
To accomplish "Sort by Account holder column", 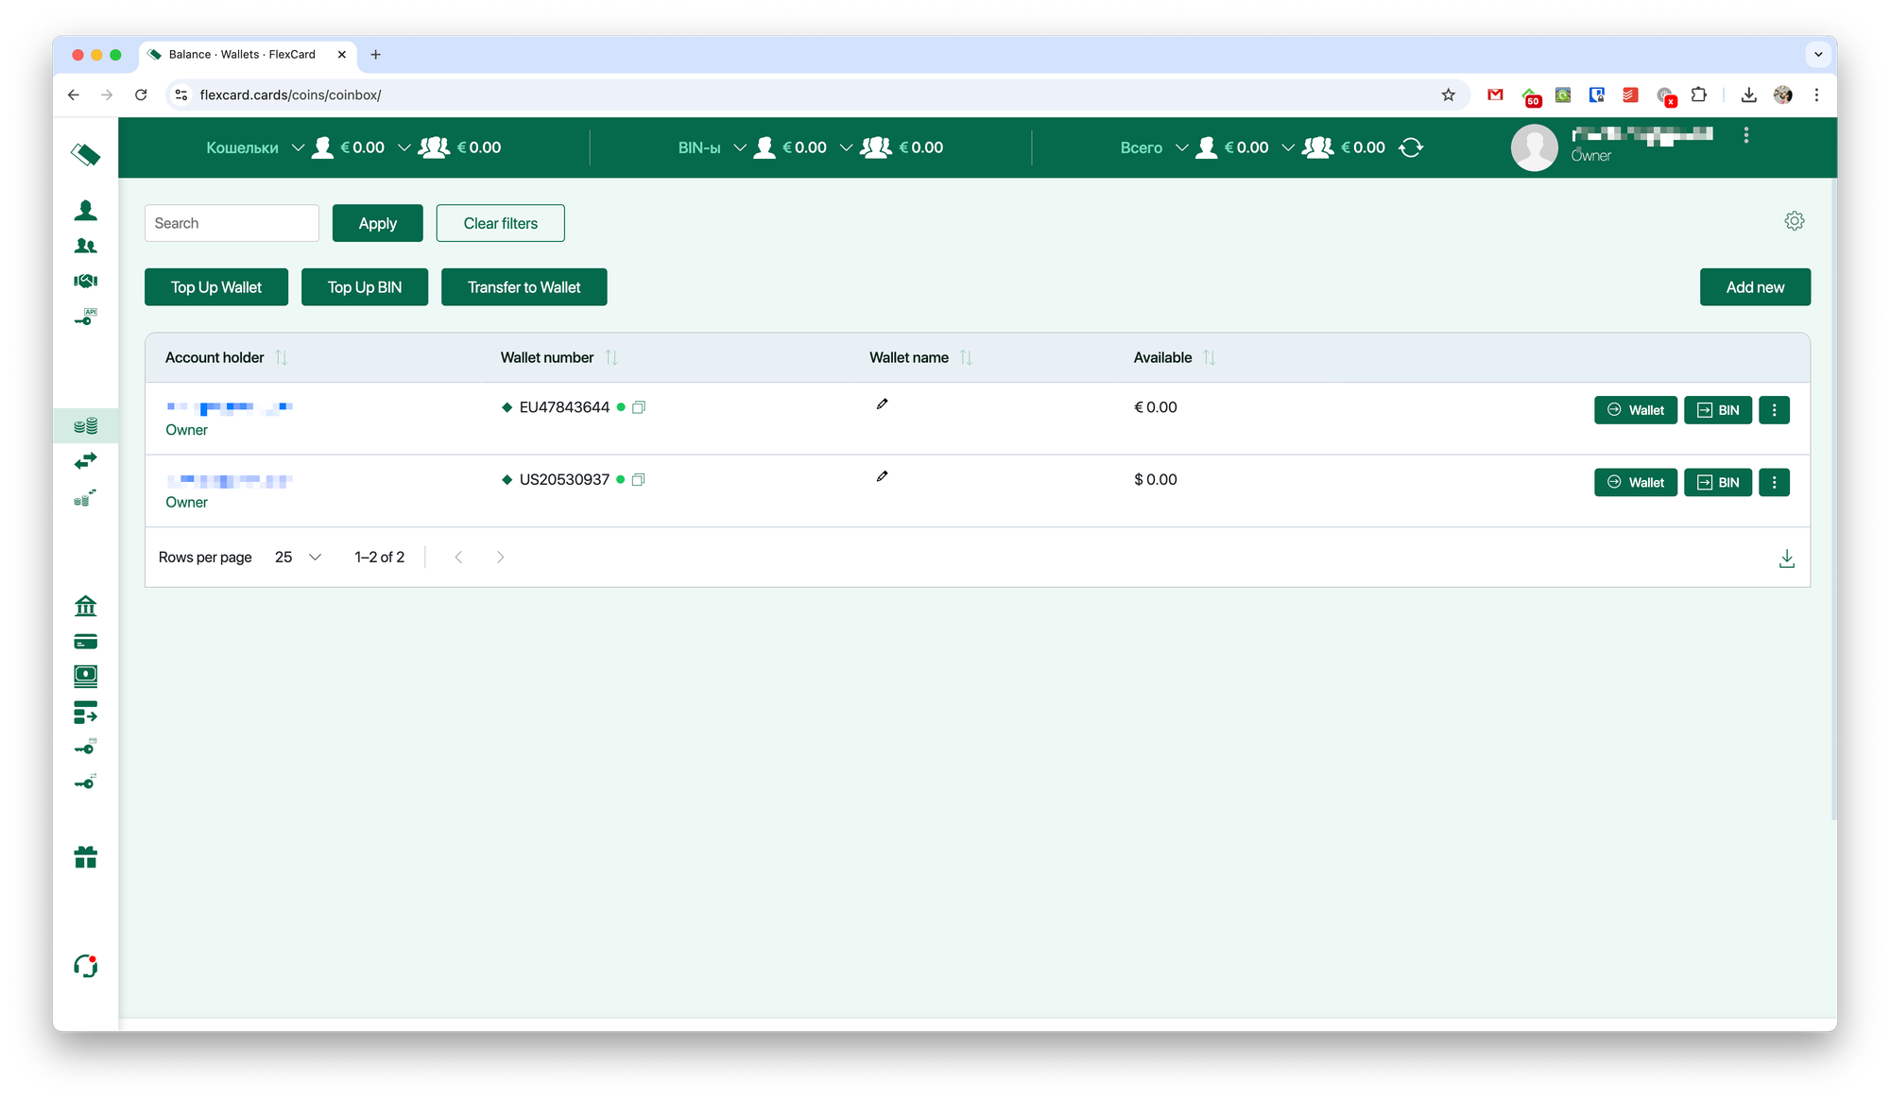I will pos(281,357).
